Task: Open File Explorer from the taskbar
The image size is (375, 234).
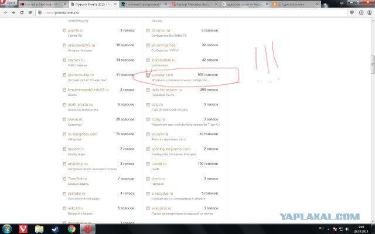Action: pos(39,229)
